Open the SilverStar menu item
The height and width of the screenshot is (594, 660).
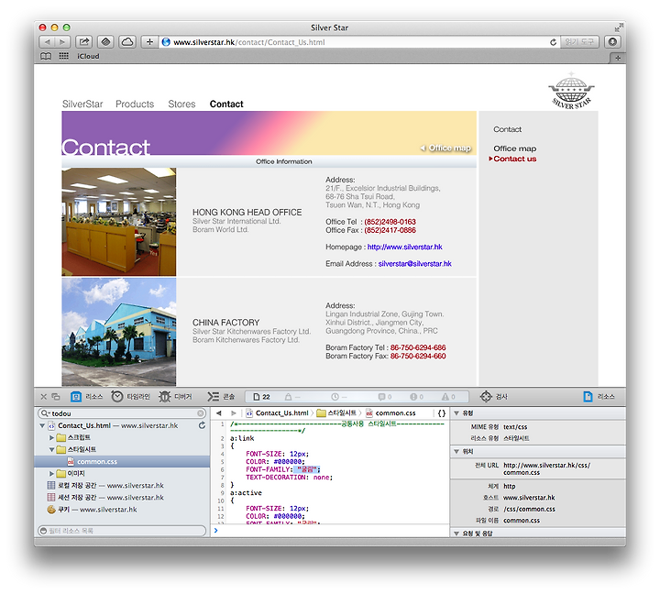tap(82, 104)
